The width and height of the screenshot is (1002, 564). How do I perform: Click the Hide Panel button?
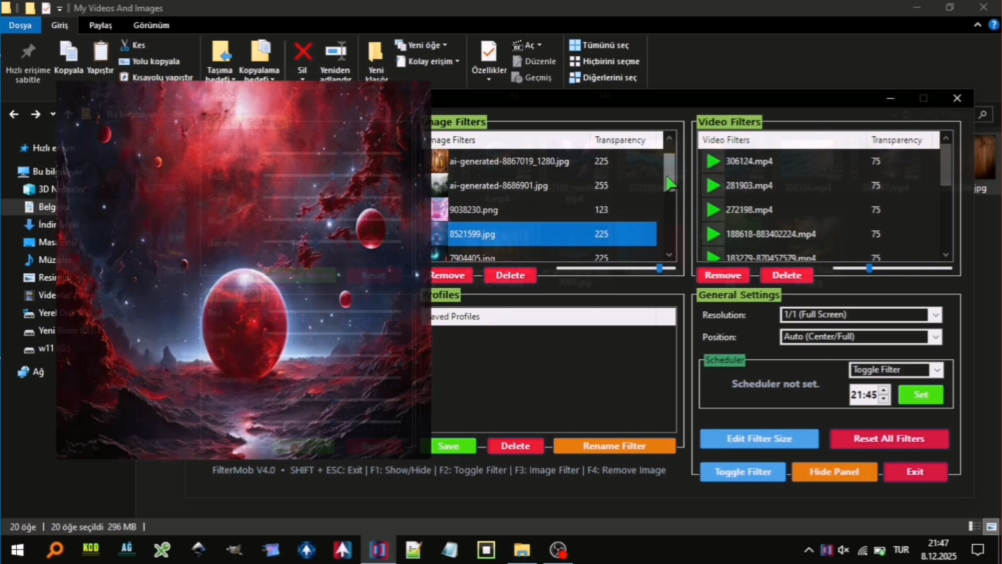833,472
